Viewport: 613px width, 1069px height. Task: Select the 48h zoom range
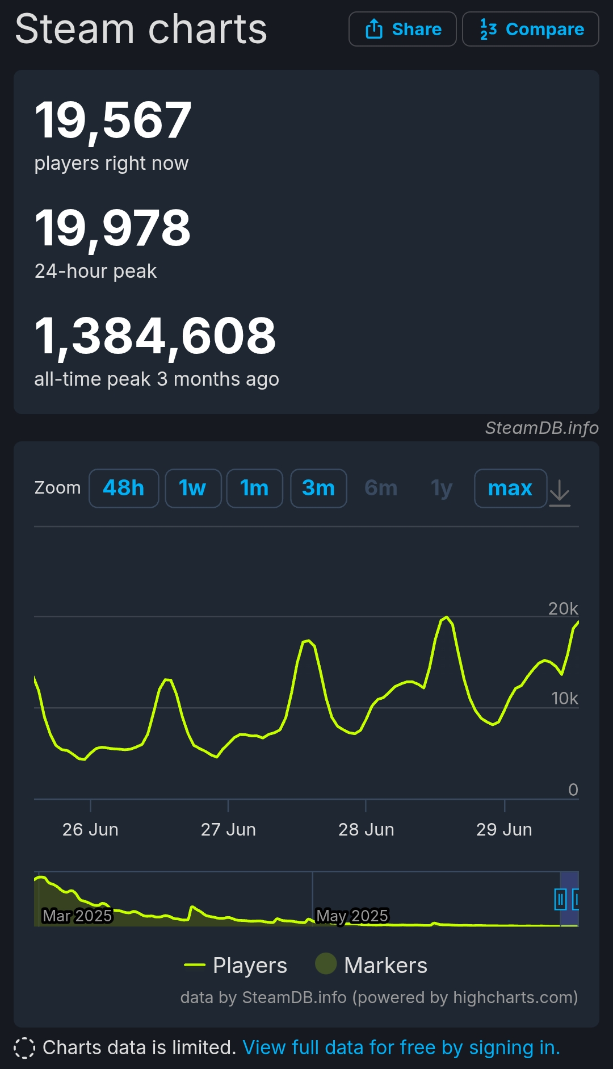[x=124, y=488]
